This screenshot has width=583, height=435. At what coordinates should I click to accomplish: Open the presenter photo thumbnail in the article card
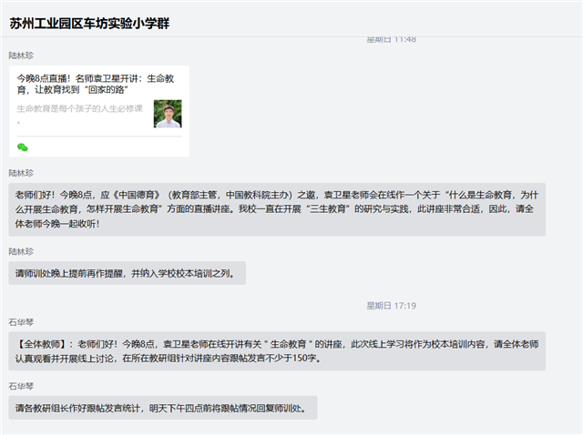click(168, 114)
